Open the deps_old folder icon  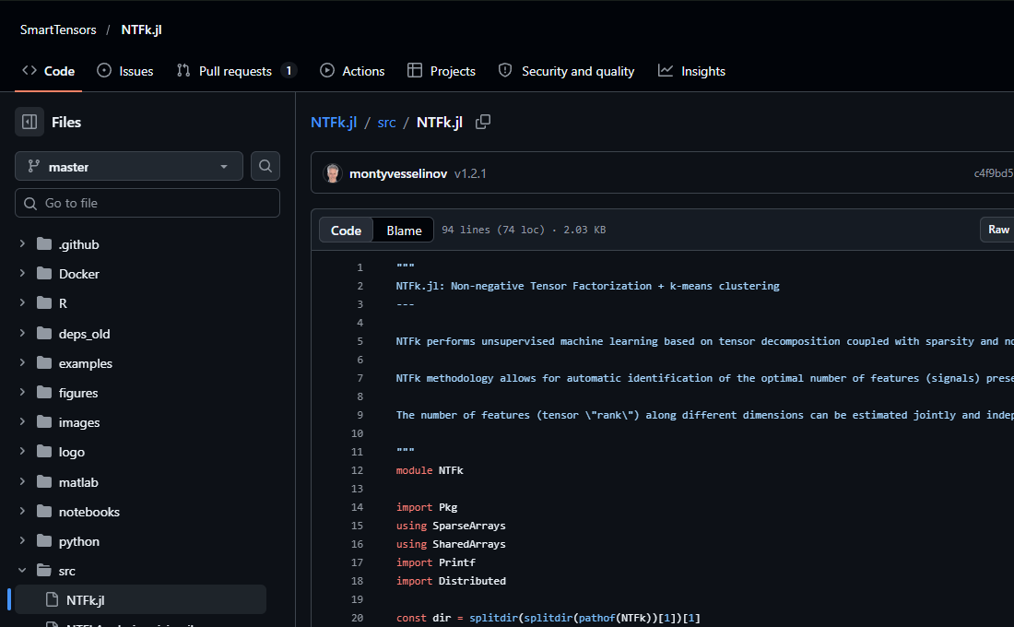tap(44, 333)
